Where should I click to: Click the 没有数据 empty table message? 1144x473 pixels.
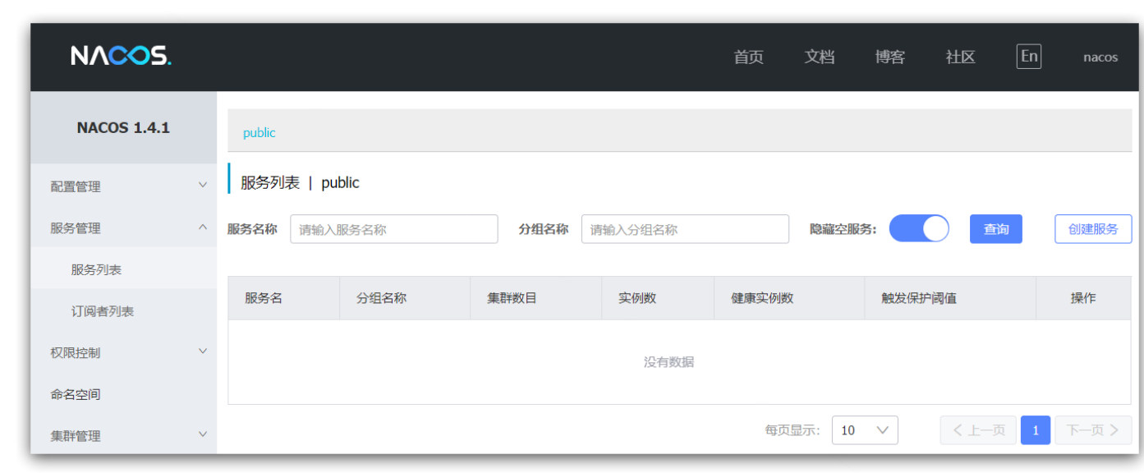click(668, 362)
